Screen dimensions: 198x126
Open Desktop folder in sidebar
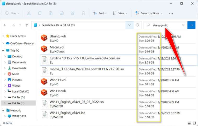pos(17,56)
